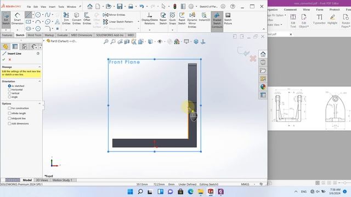Collapse the Orientation section

click(x=39, y=82)
